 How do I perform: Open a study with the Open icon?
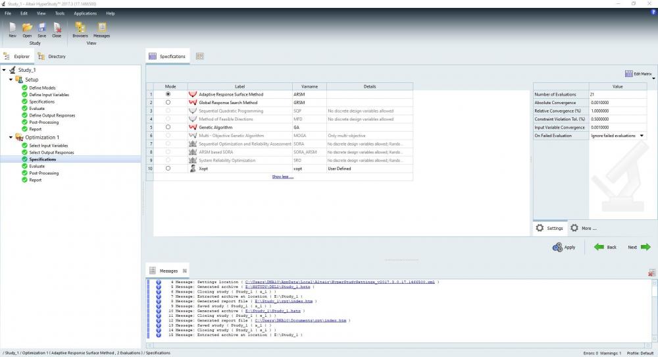click(x=27, y=28)
